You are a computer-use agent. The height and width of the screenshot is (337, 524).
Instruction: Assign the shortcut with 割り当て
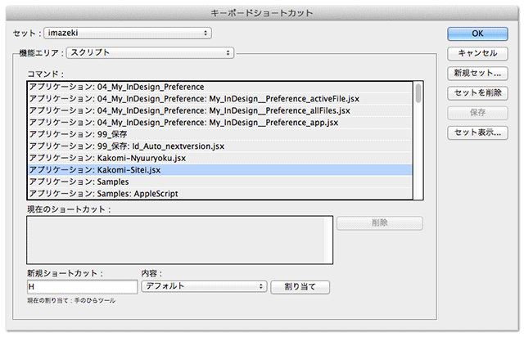[300, 287]
